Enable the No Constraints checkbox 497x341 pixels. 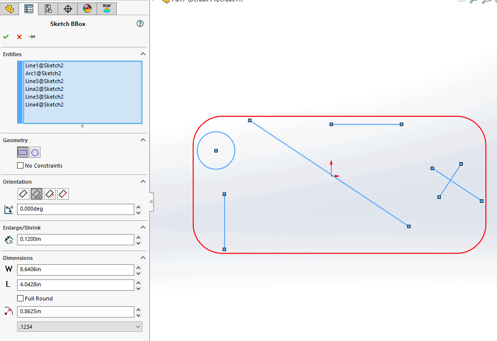point(21,166)
